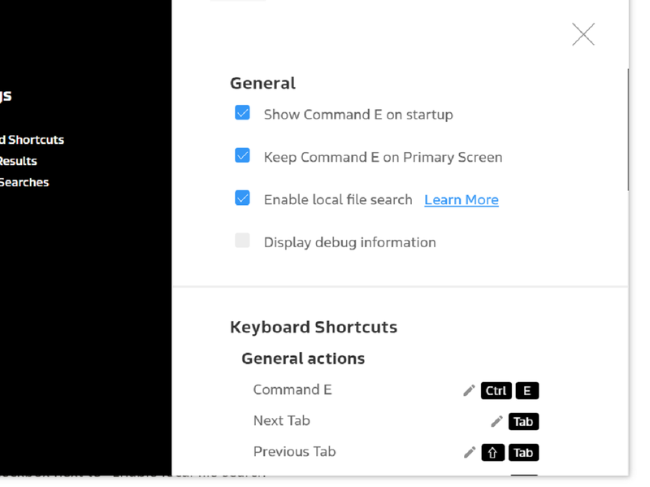Toggle Keep Command E on Primary Screen
This screenshot has width=650, height=487.
point(242,155)
